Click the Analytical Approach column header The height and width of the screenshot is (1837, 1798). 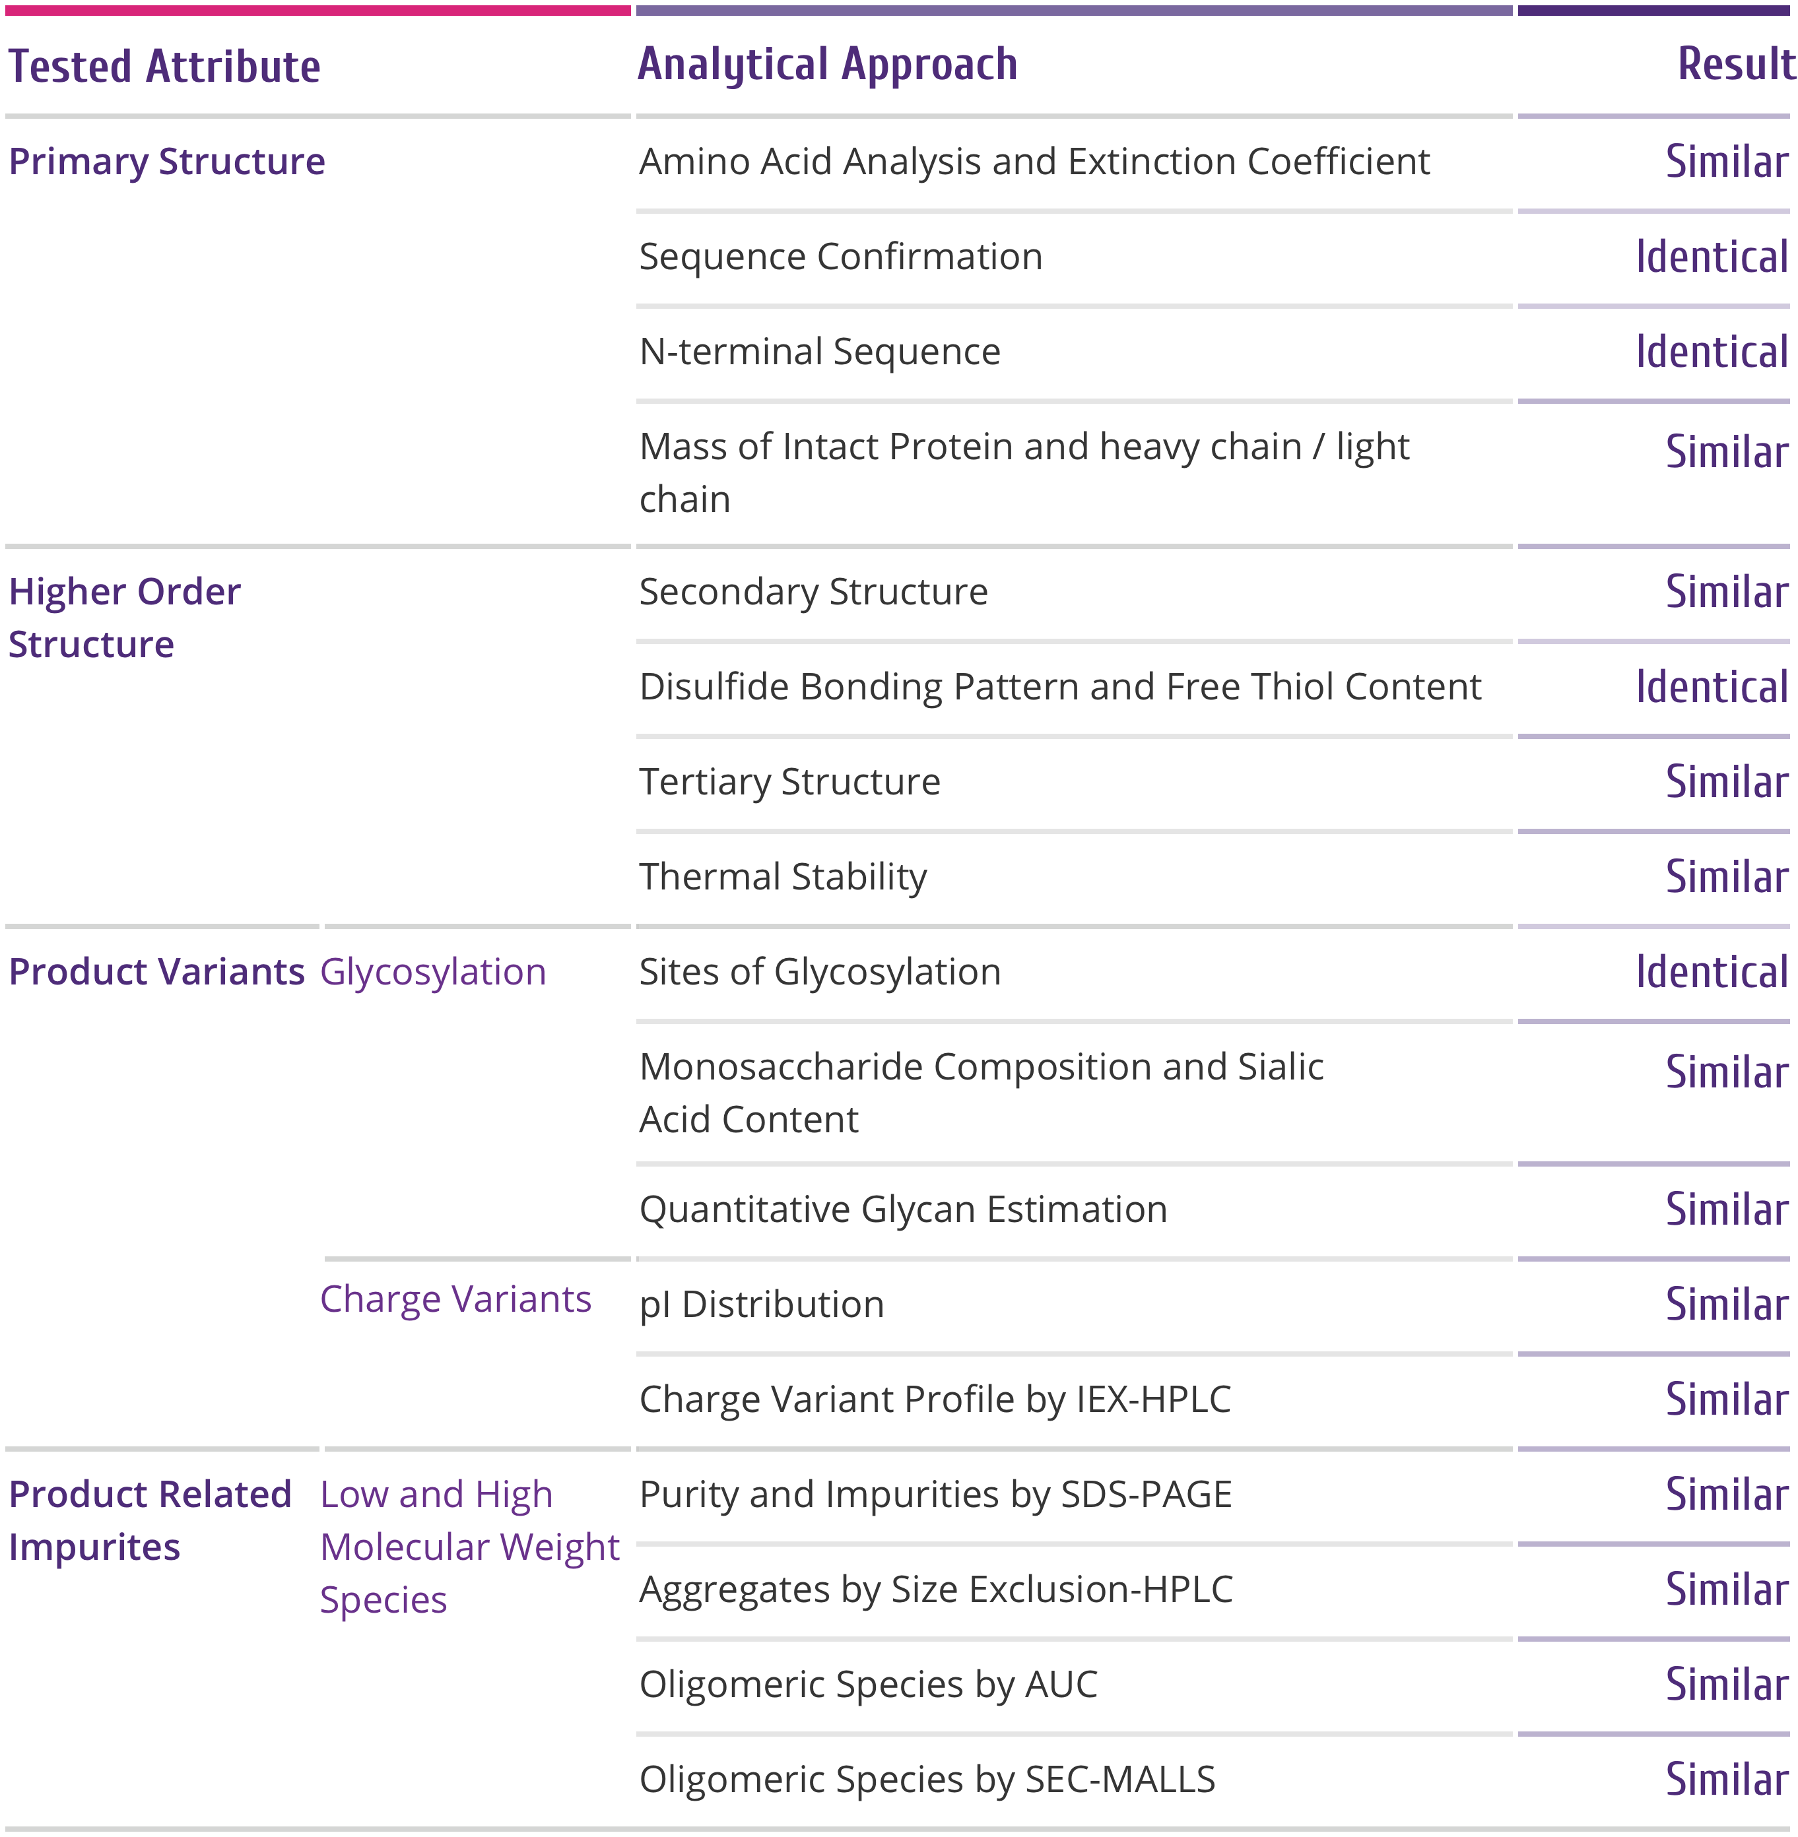point(827,64)
